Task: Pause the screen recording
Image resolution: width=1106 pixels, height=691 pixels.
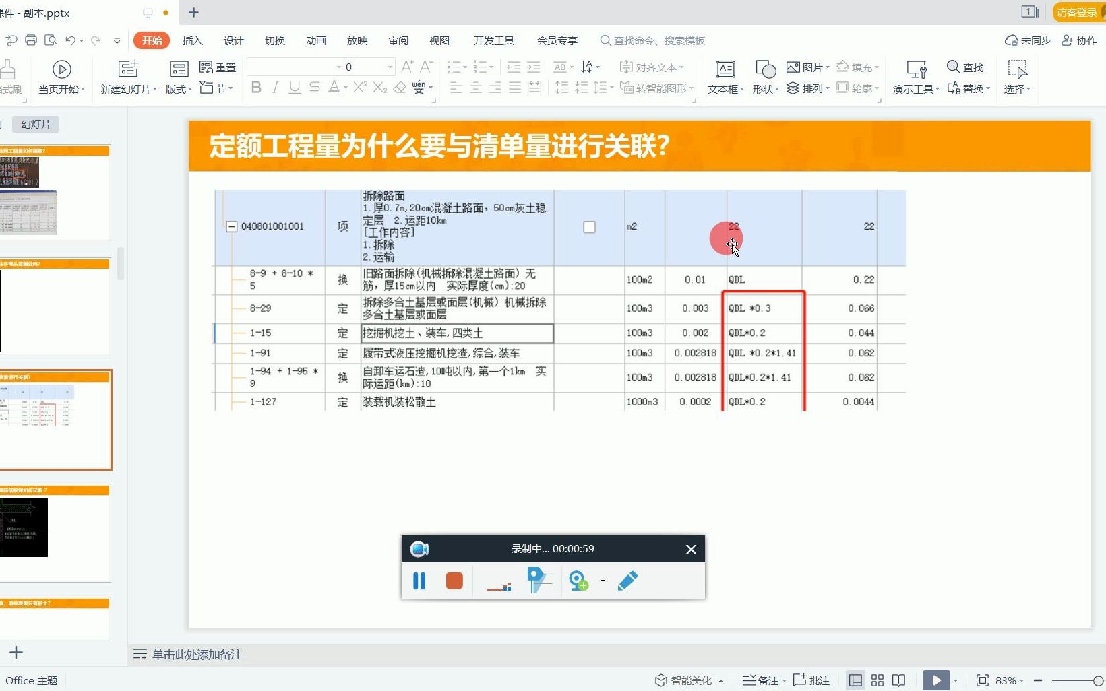Action: click(x=419, y=581)
